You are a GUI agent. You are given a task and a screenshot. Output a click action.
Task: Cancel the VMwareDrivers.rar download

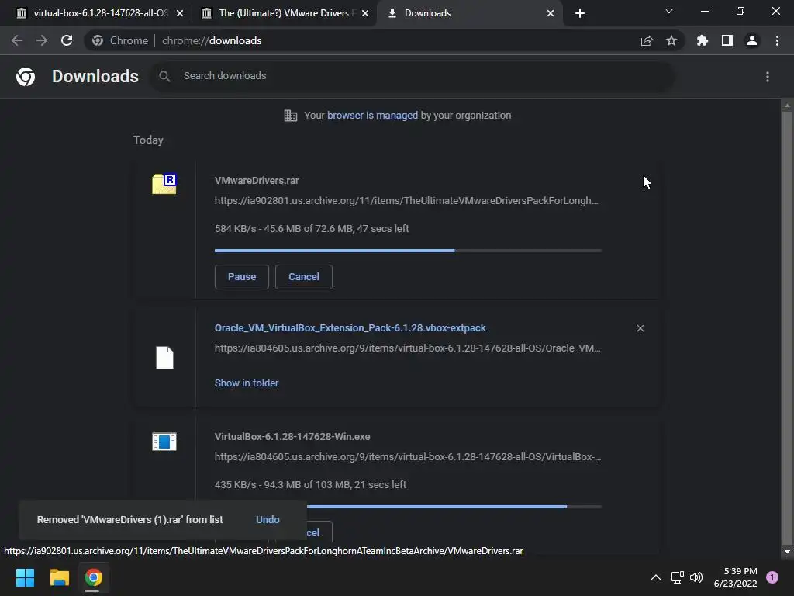[304, 277]
